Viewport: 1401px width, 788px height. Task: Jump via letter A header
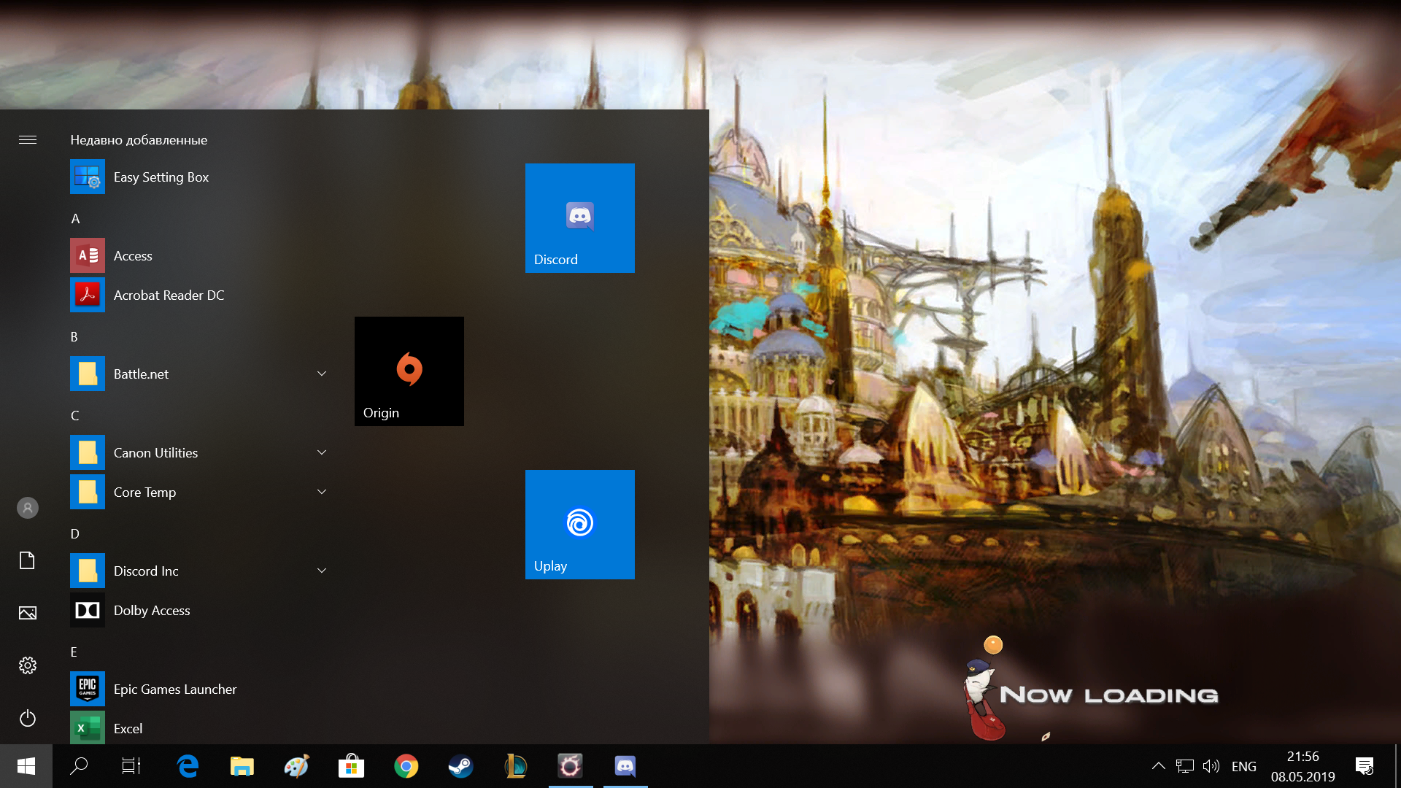tap(75, 219)
